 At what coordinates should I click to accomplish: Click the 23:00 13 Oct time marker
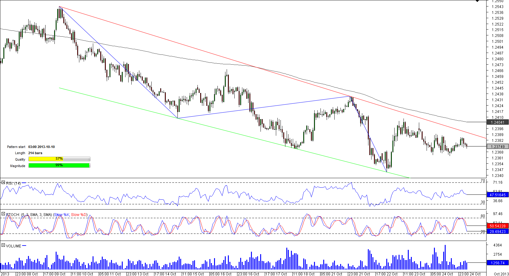(137, 274)
